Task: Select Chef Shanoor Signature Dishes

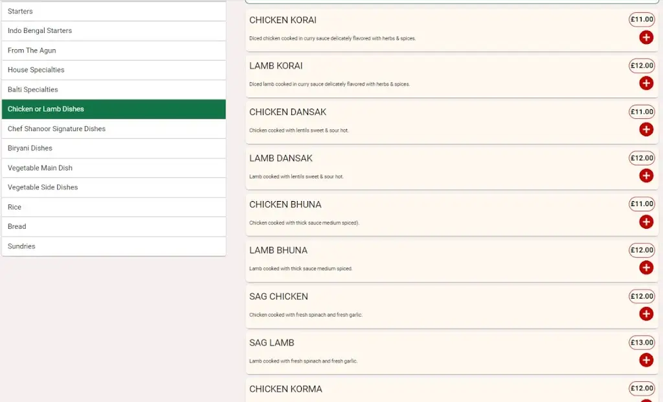Action: (x=113, y=129)
